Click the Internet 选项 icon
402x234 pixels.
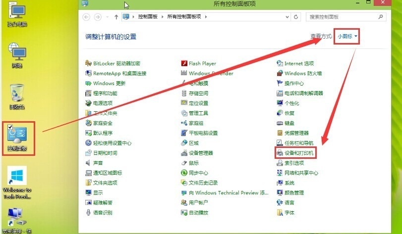pos(280,63)
